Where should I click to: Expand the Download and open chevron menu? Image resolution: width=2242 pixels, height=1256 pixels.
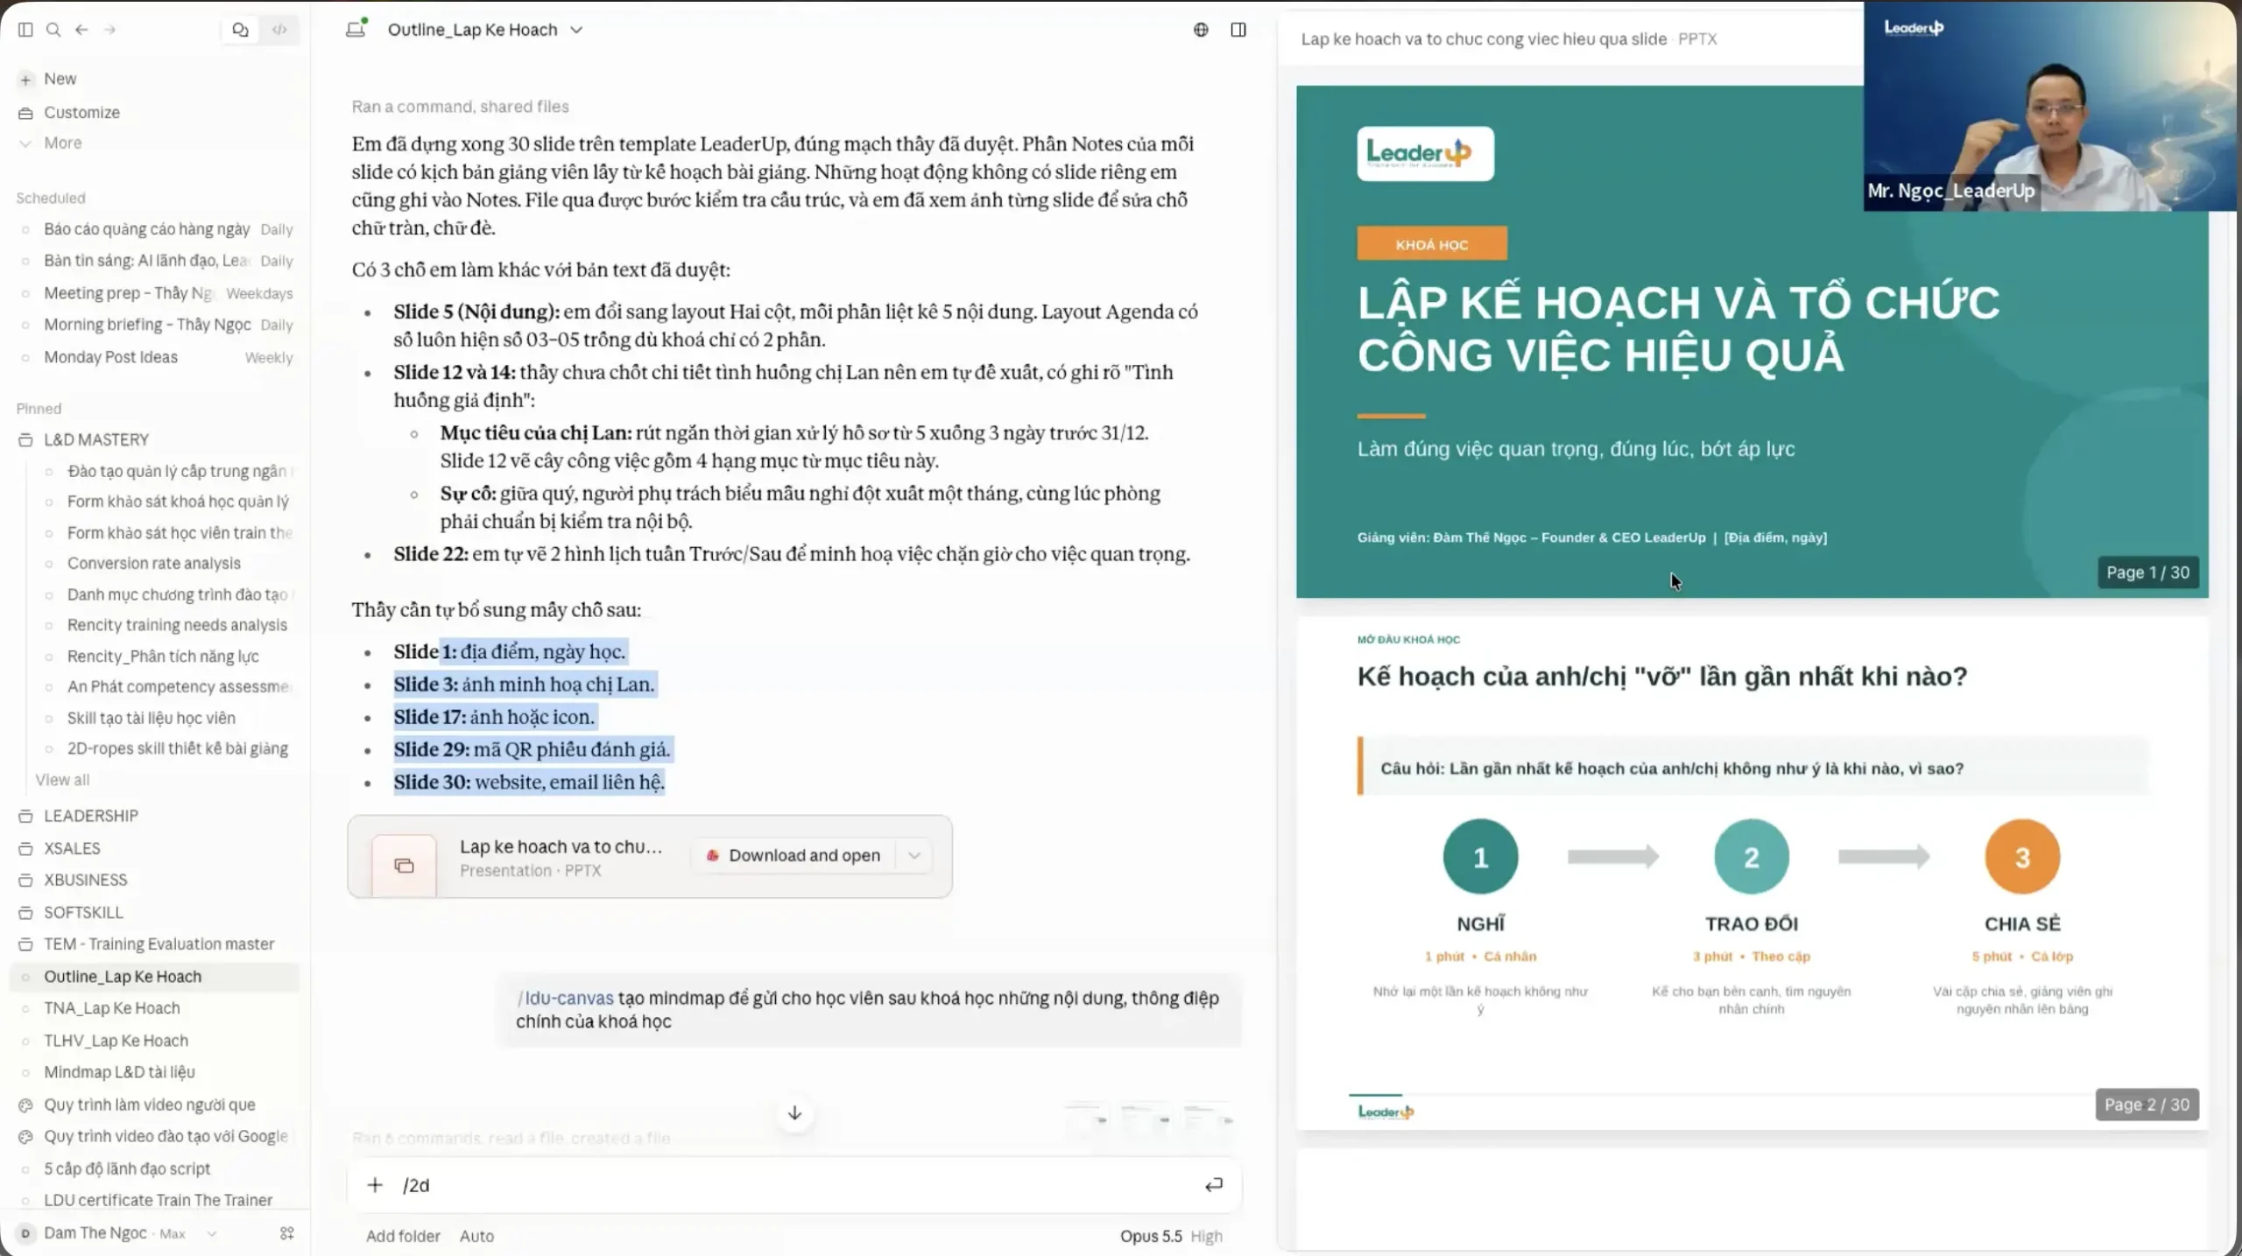coord(914,855)
